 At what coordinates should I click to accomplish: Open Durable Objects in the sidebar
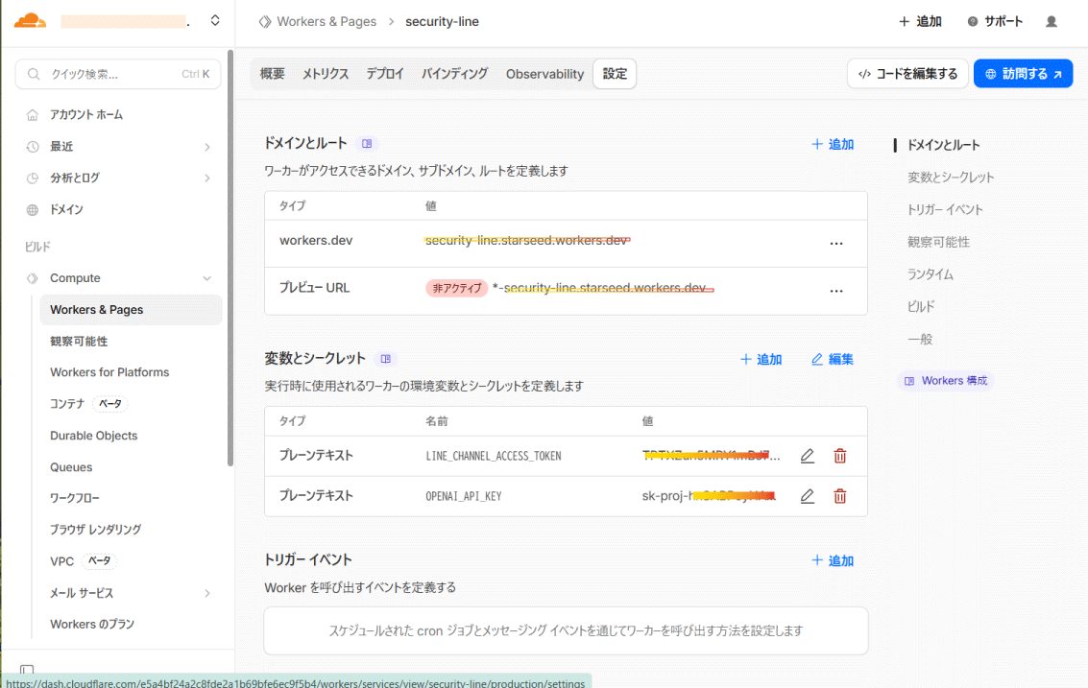[94, 436]
